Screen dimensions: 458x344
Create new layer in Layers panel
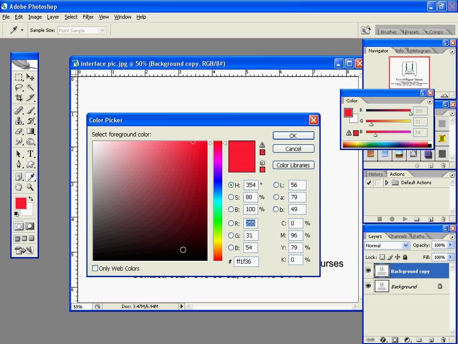click(x=430, y=340)
